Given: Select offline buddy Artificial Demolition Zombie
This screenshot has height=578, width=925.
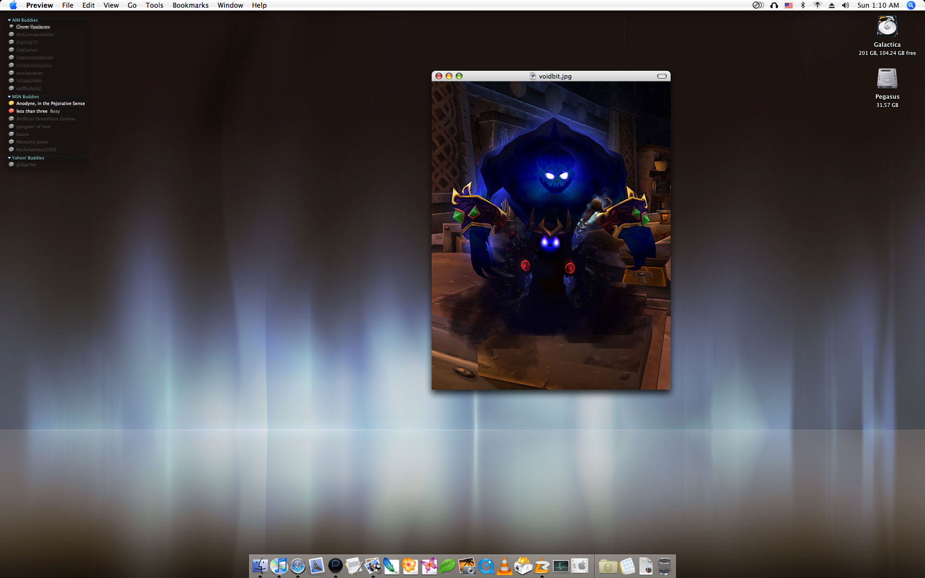Looking at the screenshot, I should pos(47,119).
